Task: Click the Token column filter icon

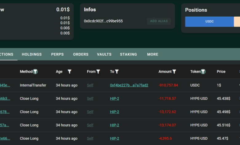Action: [203, 72]
